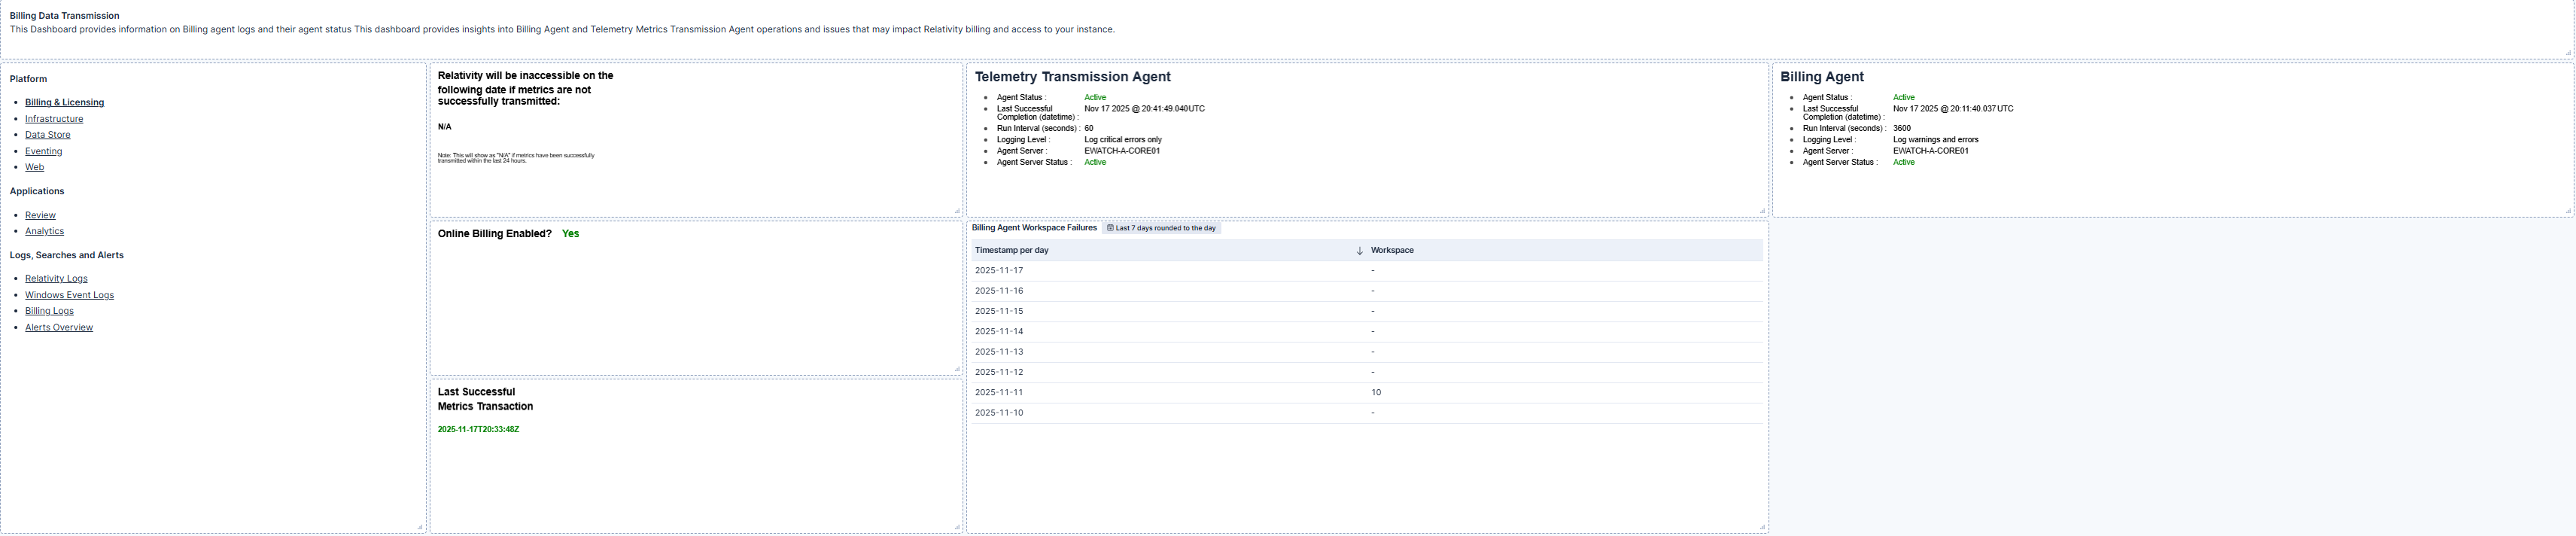
Task: Click the Web platform link
Action: click(34, 167)
